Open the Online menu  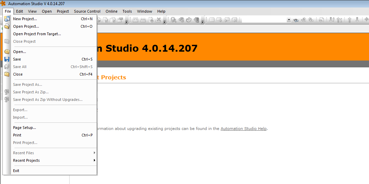112,11
